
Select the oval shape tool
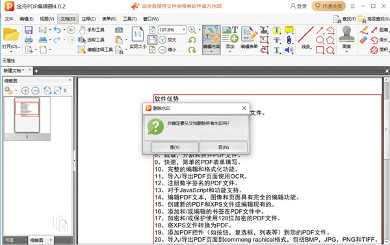coord(320,40)
